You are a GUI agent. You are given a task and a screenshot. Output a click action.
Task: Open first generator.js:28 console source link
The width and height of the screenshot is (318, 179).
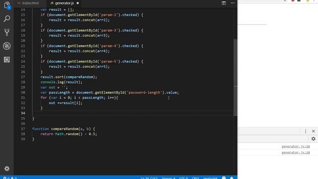(x=296, y=146)
